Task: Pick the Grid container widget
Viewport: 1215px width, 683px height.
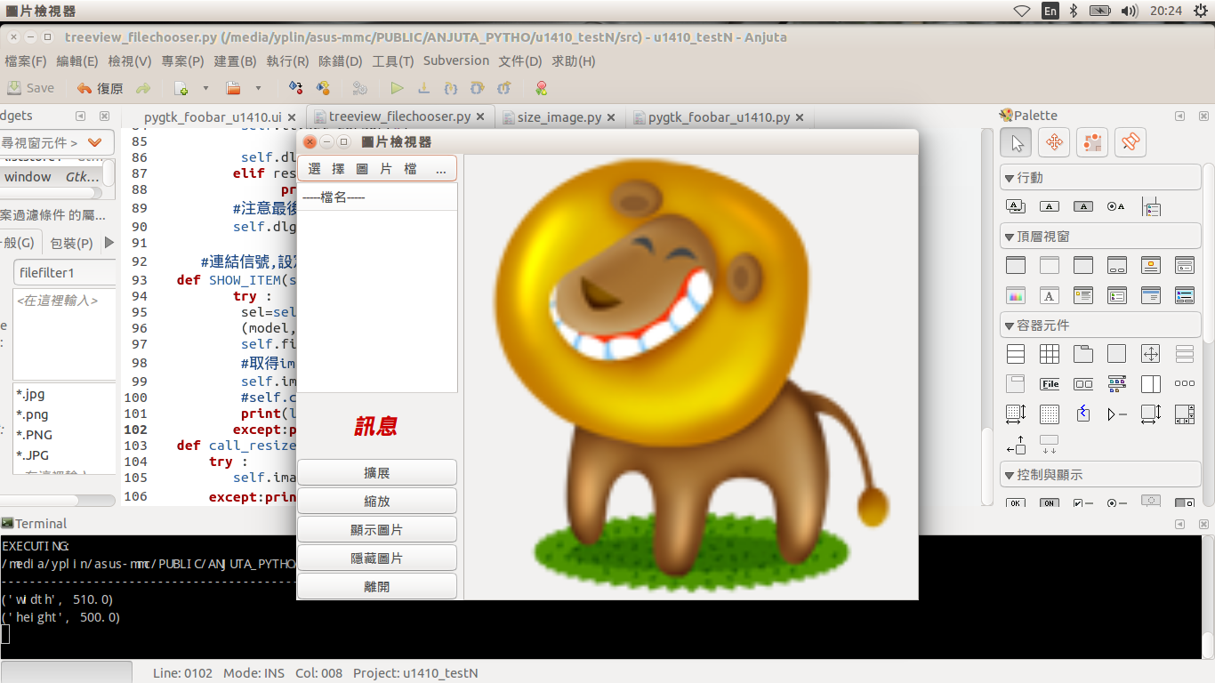Action: click(x=1050, y=354)
